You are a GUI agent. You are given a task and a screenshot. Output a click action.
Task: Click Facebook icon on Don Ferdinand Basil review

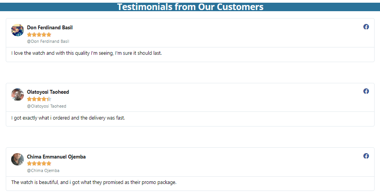pos(366,27)
